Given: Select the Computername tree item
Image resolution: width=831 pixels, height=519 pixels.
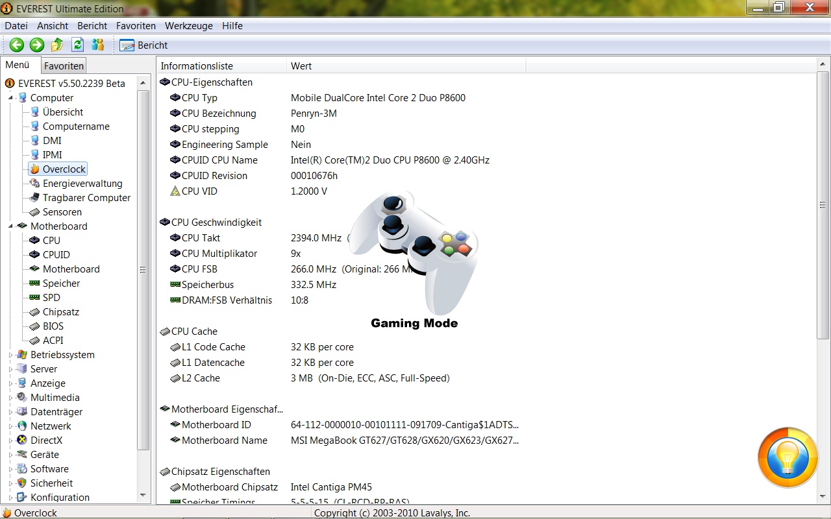Looking at the screenshot, I should [x=76, y=127].
